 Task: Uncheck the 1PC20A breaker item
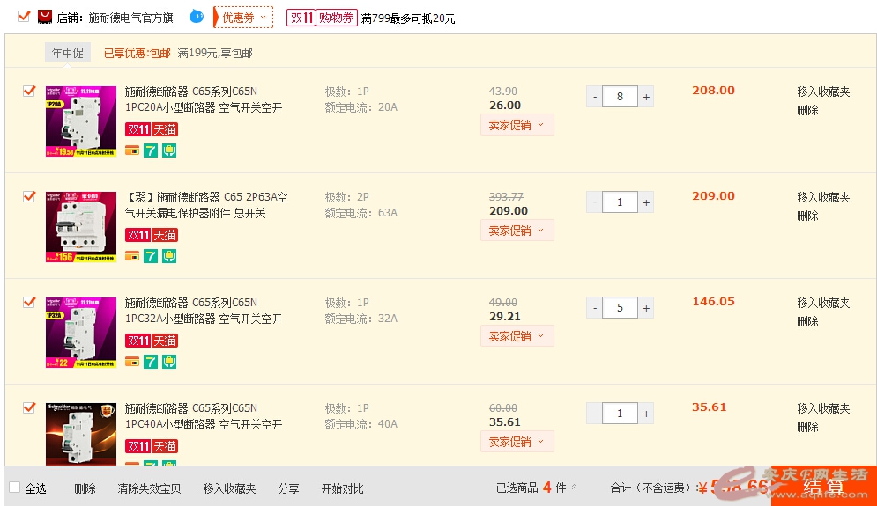point(28,91)
